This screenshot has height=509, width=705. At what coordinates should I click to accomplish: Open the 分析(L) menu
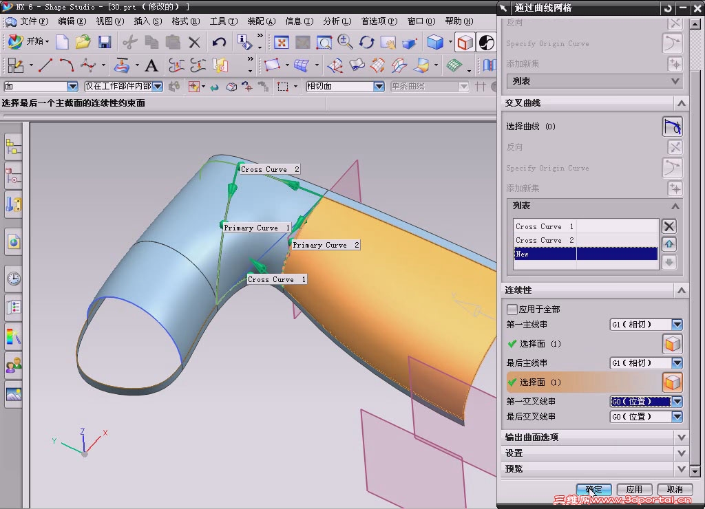click(x=337, y=21)
